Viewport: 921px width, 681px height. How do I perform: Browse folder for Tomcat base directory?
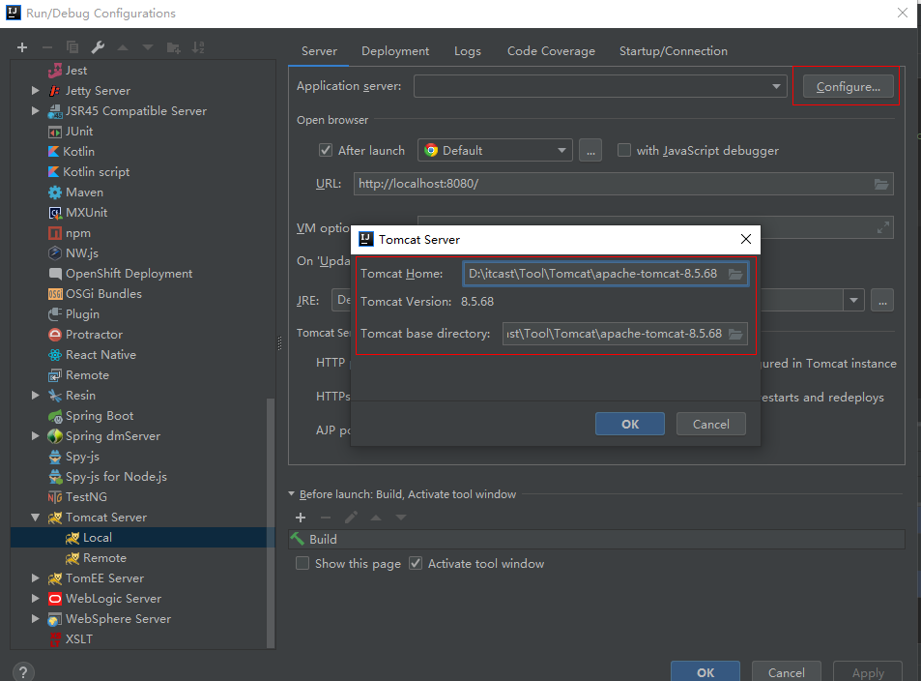pyautogui.click(x=735, y=334)
